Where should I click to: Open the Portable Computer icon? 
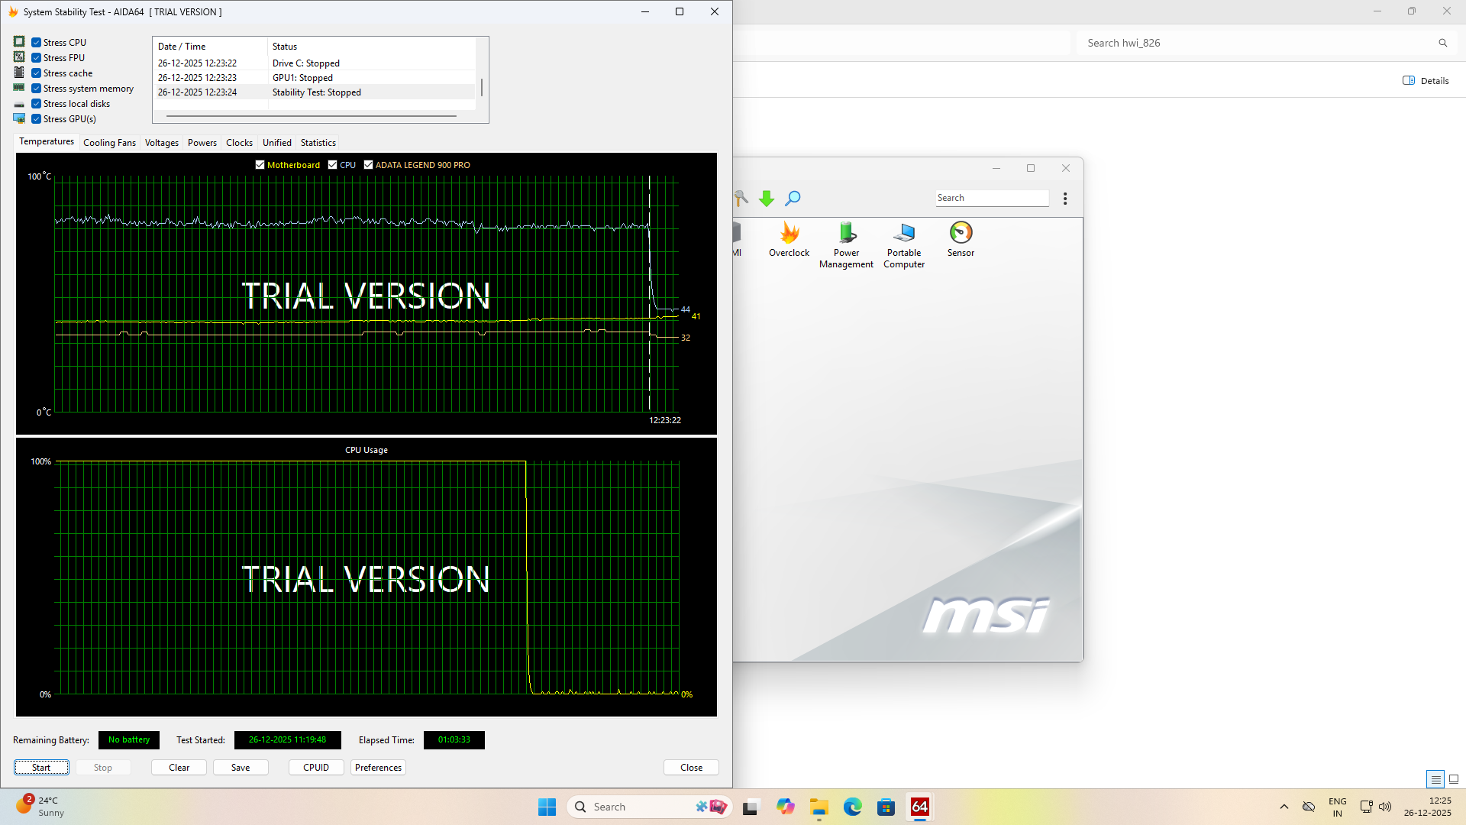(904, 233)
